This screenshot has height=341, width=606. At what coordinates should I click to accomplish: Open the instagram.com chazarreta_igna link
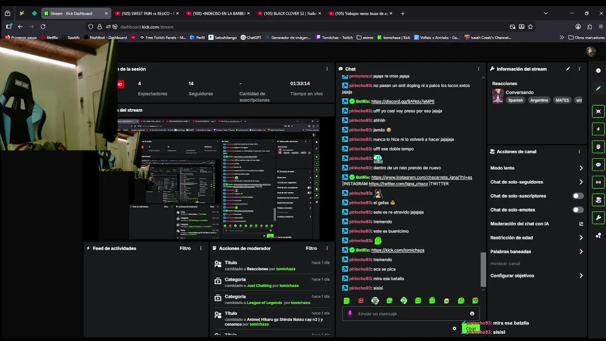click(421, 177)
